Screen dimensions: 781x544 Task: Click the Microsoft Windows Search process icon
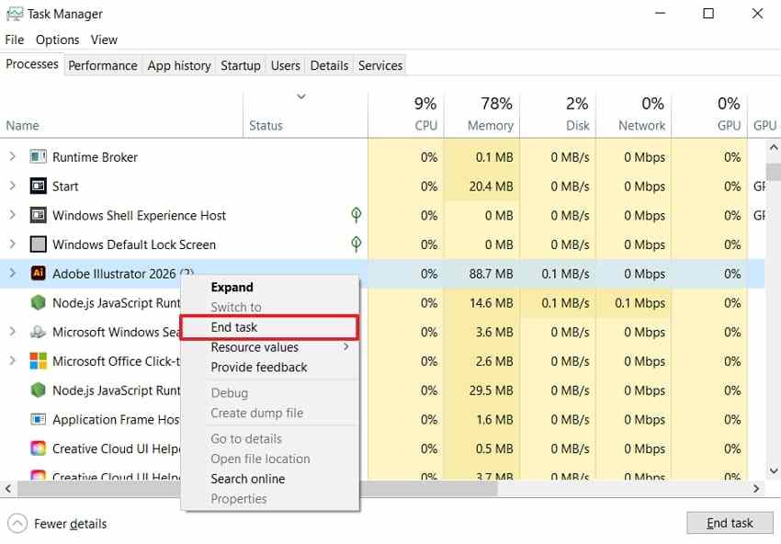[x=39, y=332]
